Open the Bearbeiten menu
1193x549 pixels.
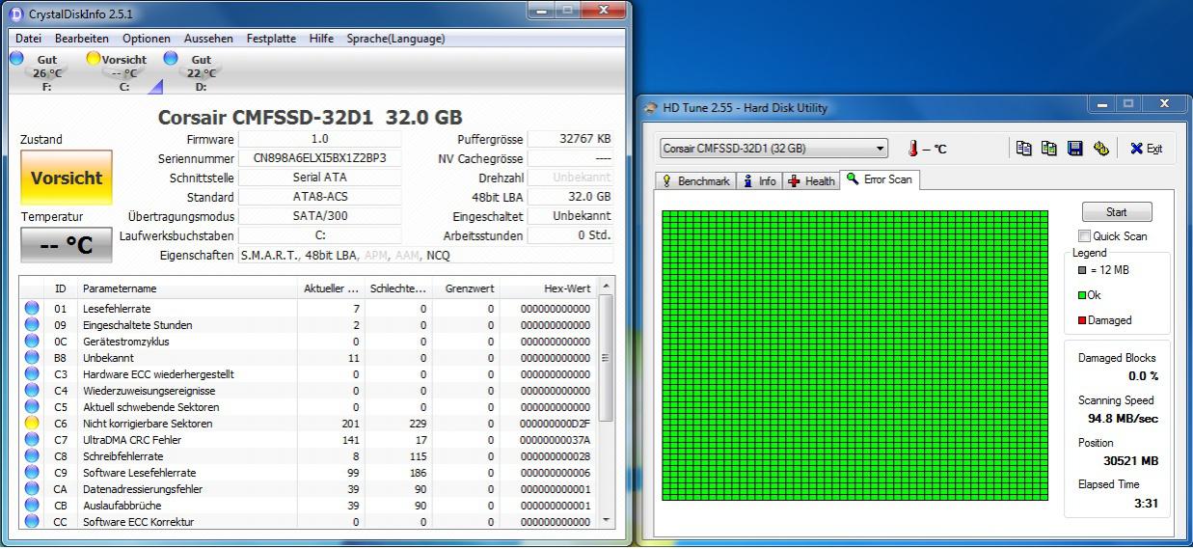click(x=81, y=39)
